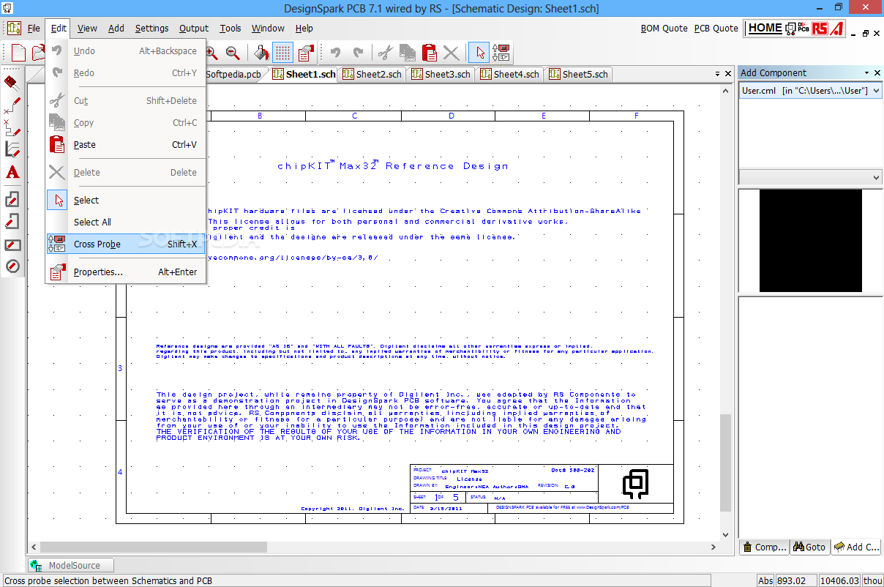Select the second orthogonal connection tool
Screen dimensions: 884x587
coord(12,127)
